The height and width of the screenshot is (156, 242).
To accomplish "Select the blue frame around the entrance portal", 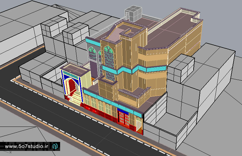I will coord(64,84).
